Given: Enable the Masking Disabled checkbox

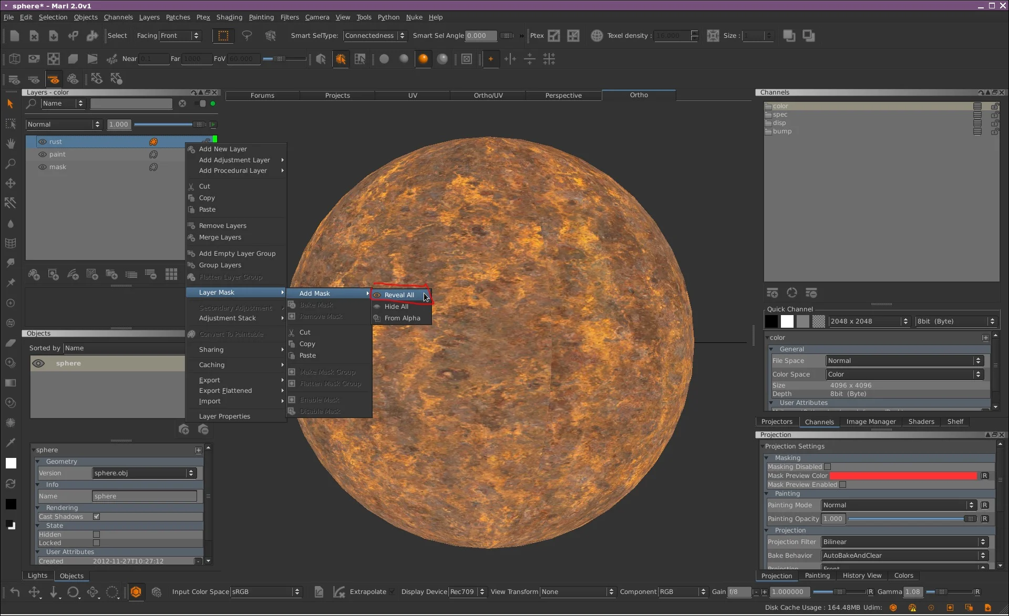Looking at the screenshot, I should click(828, 467).
